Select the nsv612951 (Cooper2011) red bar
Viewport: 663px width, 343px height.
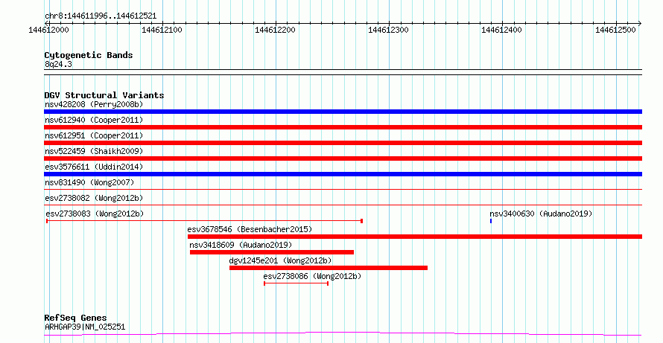[343, 143]
